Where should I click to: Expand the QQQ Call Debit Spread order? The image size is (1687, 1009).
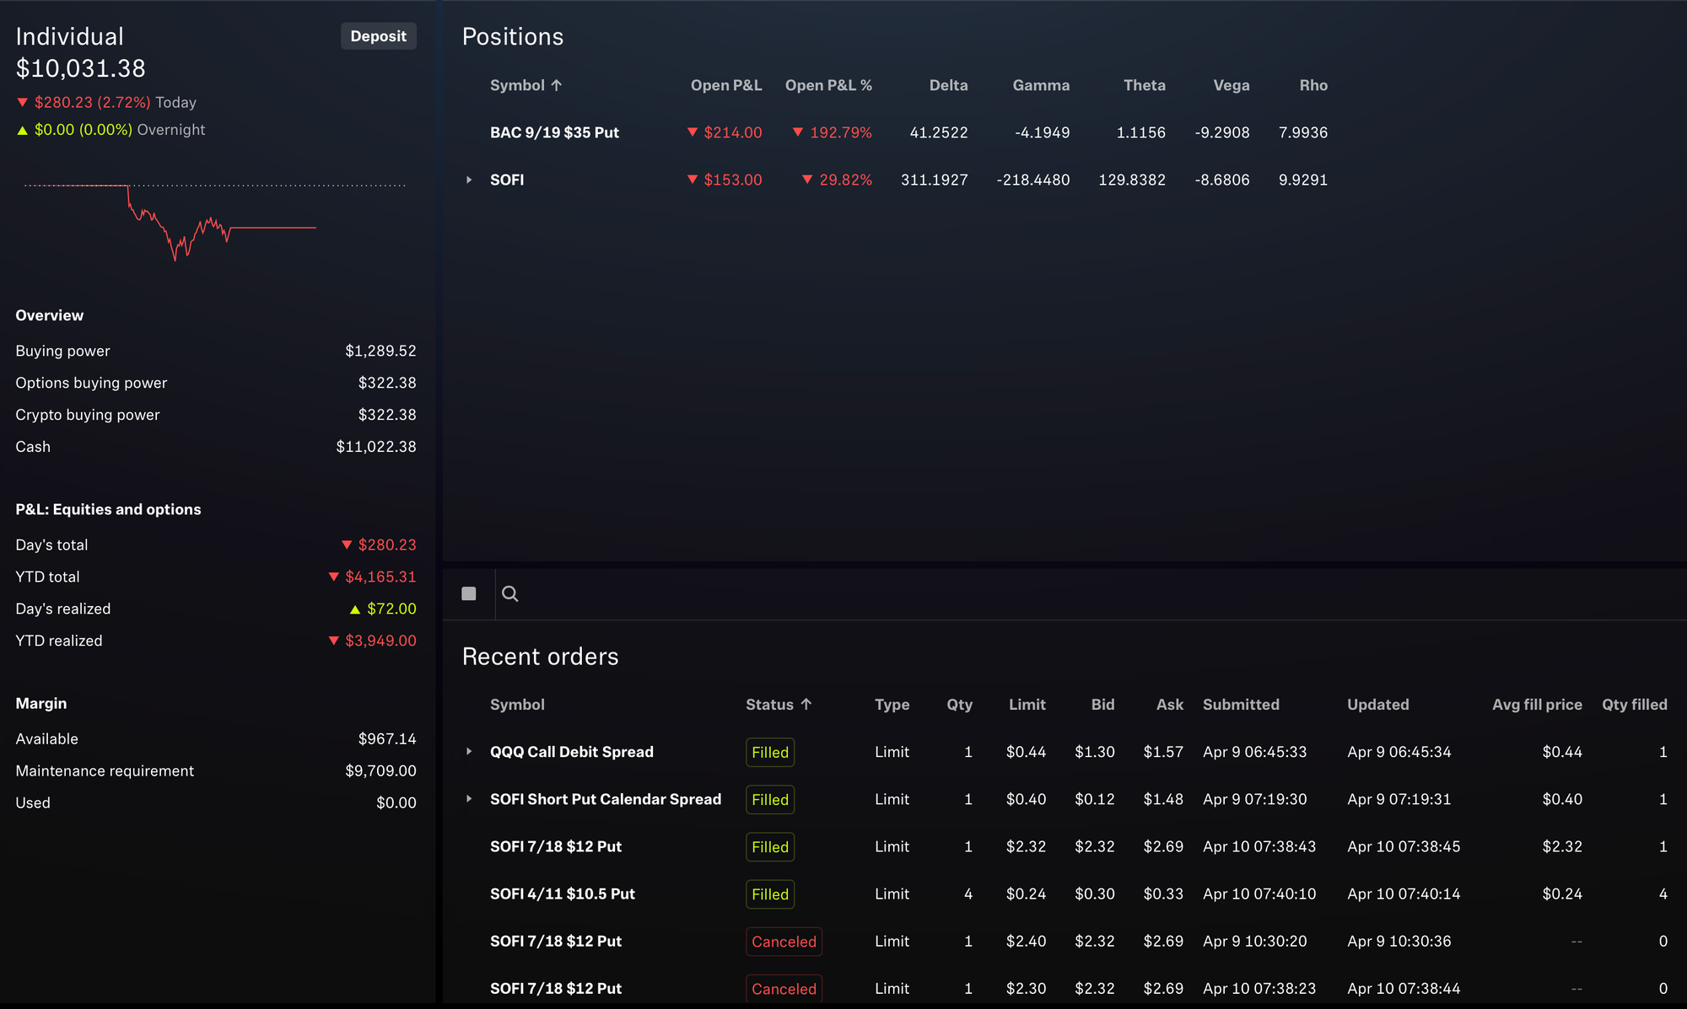coord(469,751)
